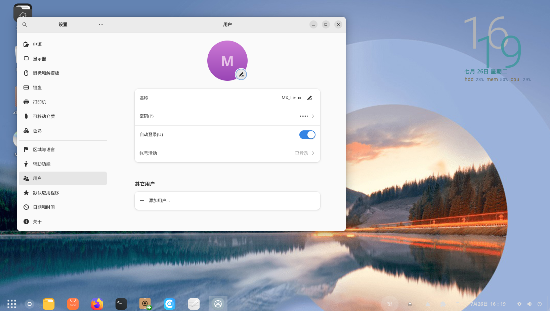Viewport: 550px width, 311px height.
Task: Select 电源 in the settings sidebar
Action: pyautogui.click(x=63, y=44)
